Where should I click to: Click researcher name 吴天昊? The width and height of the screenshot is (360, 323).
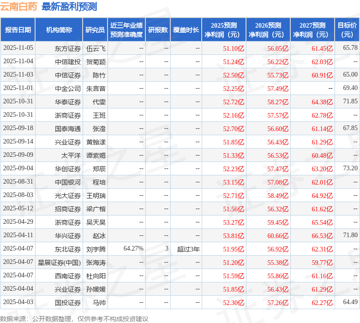(x=96, y=222)
